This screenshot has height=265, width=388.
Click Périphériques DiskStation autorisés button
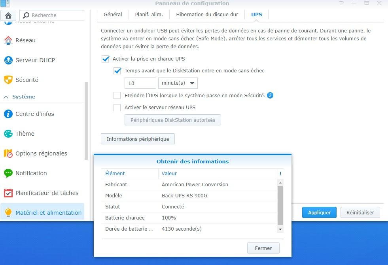click(173, 120)
